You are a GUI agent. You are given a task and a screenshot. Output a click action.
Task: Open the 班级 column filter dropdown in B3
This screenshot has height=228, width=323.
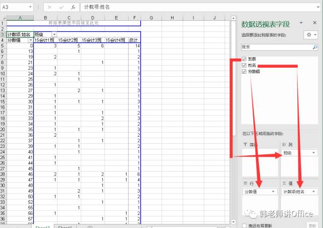[x=54, y=34]
